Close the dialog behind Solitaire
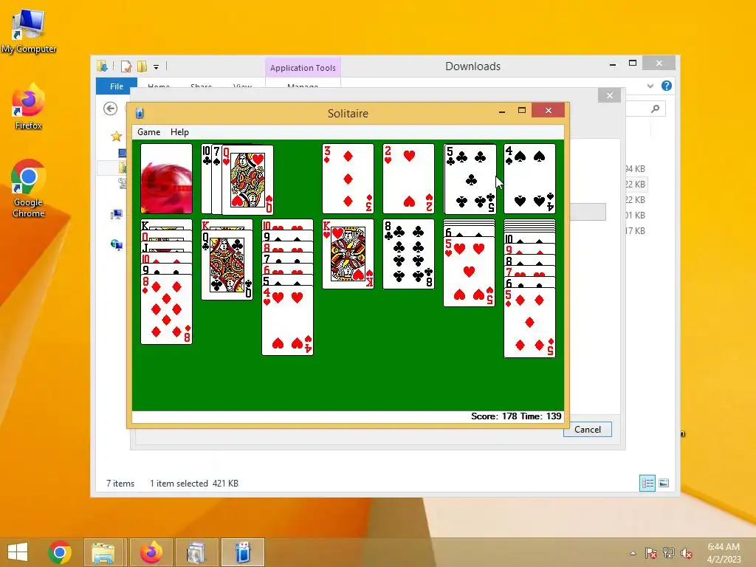Image resolution: width=756 pixels, height=567 pixels. click(x=609, y=95)
